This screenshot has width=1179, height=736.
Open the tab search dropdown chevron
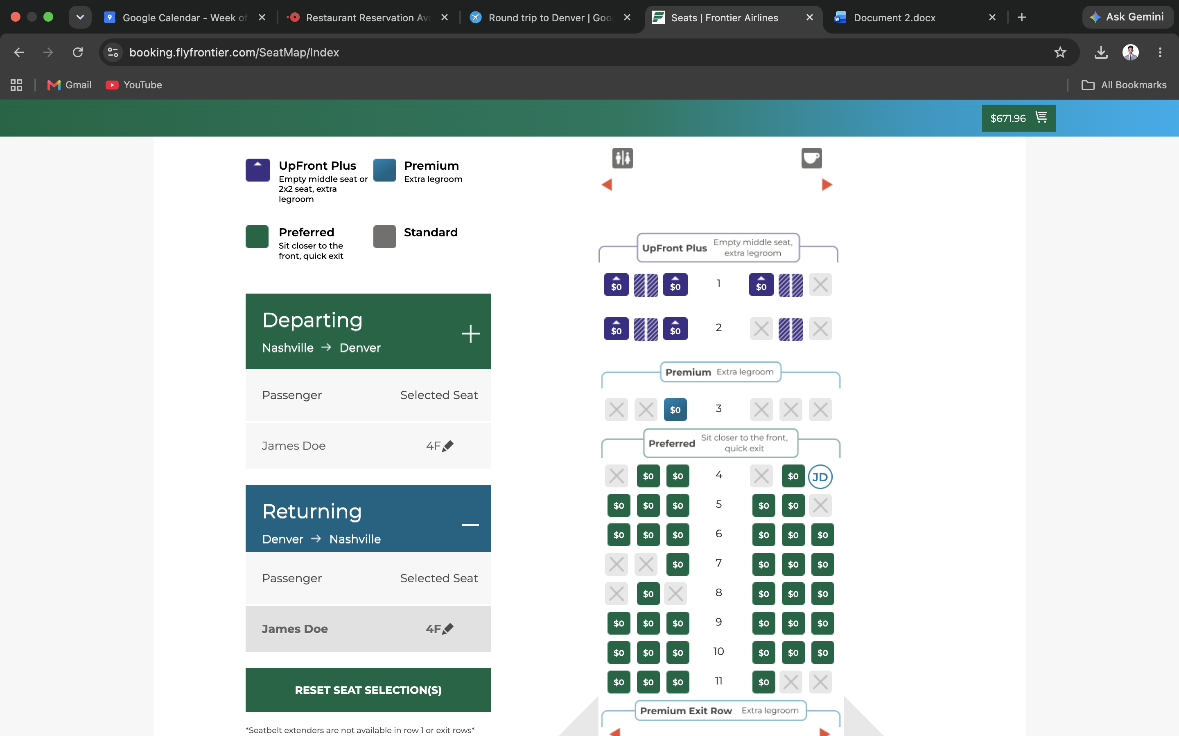[80, 18]
